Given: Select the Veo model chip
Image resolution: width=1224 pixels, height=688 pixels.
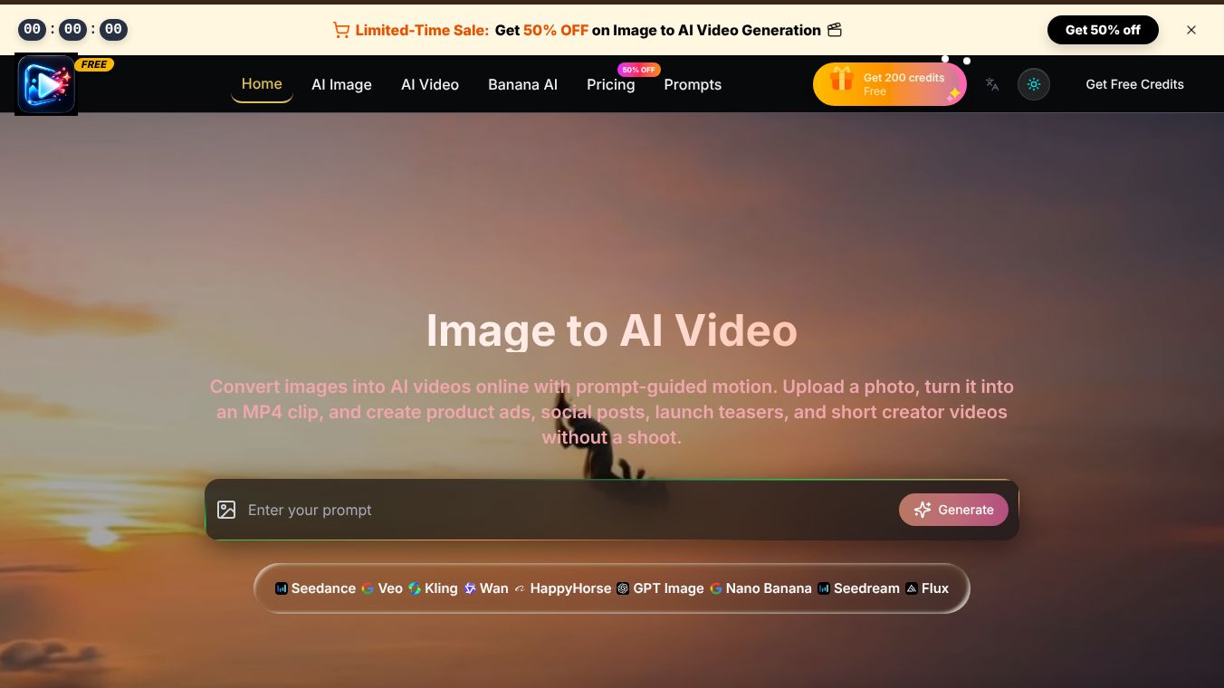Looking at the screenshot, I should pos(382,588).
